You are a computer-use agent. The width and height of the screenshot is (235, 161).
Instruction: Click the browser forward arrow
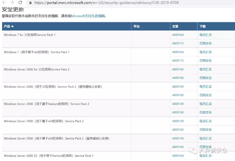[12, 2]
